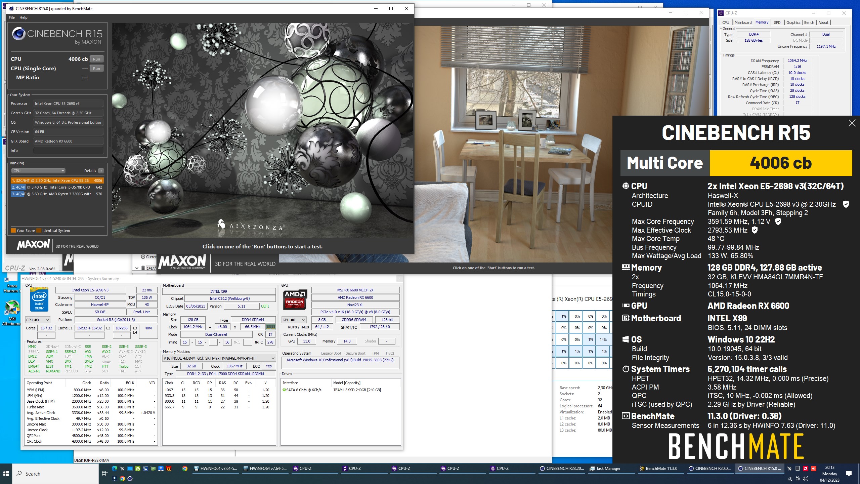Image resolution: width=860 pixels, height=484 pixels.
Task: Click the MSI RX 6600 MECH 2X GPU name
Action: 355,290
